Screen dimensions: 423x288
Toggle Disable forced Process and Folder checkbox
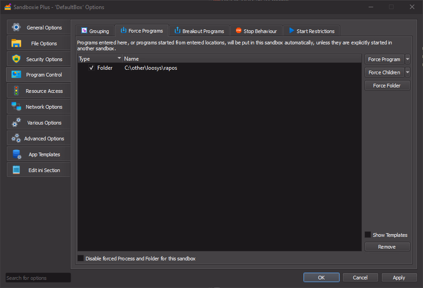pos(81,258)
